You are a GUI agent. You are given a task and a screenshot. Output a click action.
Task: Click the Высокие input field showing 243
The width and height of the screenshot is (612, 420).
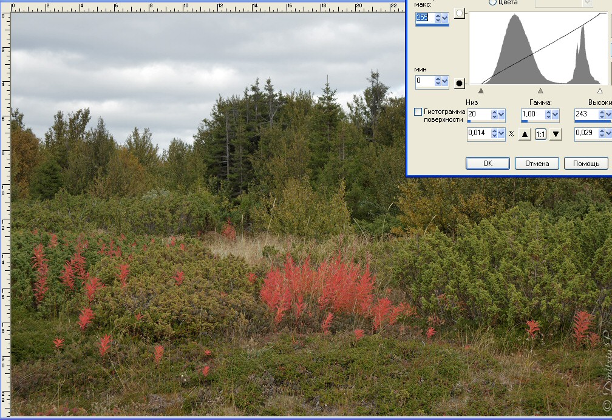pos(583,114)
